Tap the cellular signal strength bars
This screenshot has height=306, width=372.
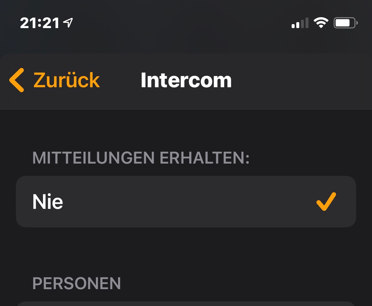300,23
